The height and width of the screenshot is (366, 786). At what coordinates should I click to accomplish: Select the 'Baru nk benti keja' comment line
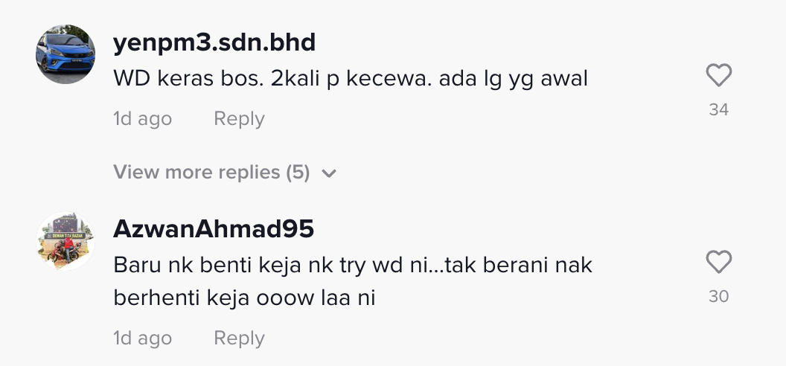click(x=353, y=266)
